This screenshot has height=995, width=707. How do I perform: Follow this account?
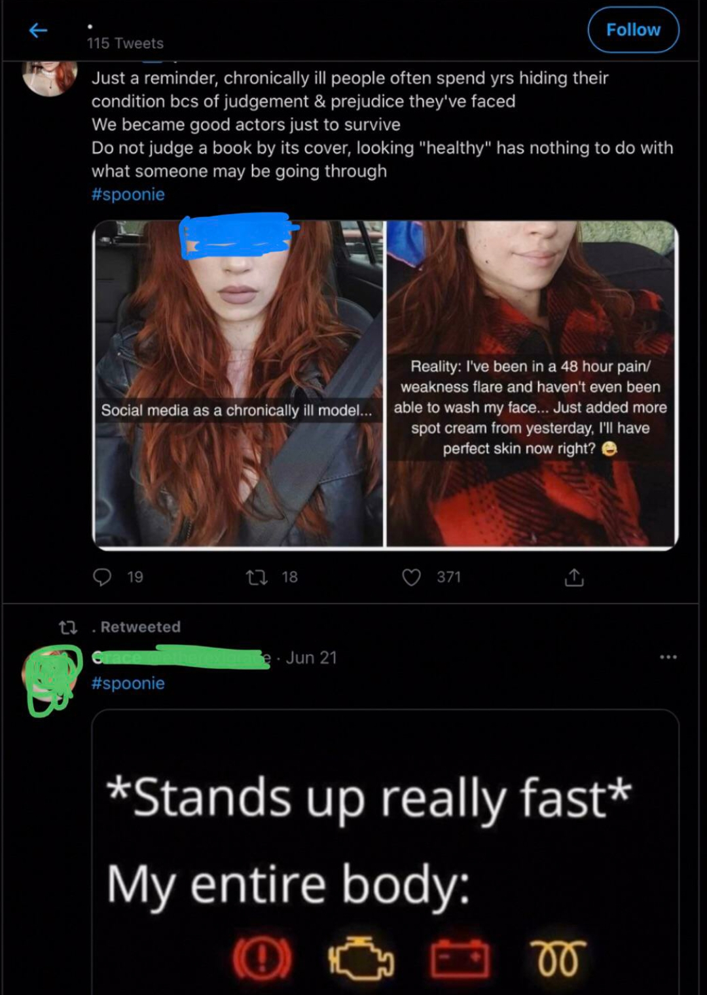pyautogui.click(x=633, y=30)
